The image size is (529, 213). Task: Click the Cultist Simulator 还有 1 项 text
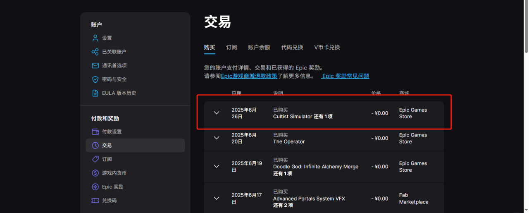(x=303, y=117)
